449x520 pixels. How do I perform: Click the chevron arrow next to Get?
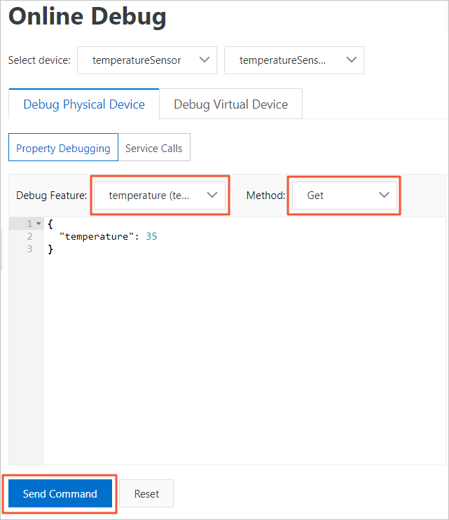384,195
